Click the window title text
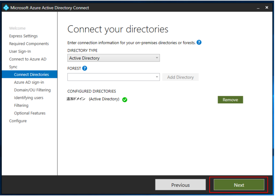This screenshot has width=275, height=196. [x=50, y=8]
